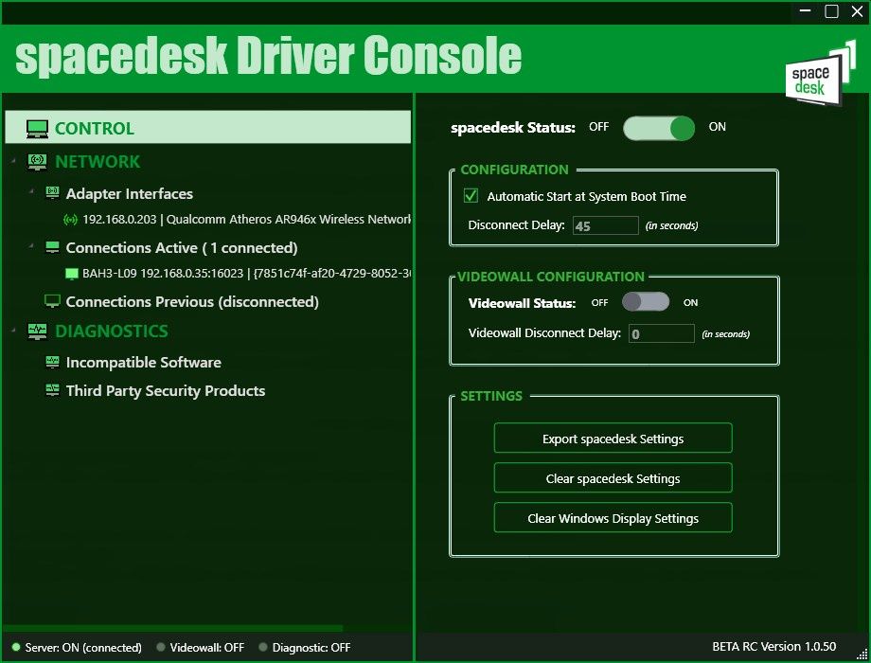
Task: Click Clear spacedesk Settings button
Action: click(x=613, y=478)
